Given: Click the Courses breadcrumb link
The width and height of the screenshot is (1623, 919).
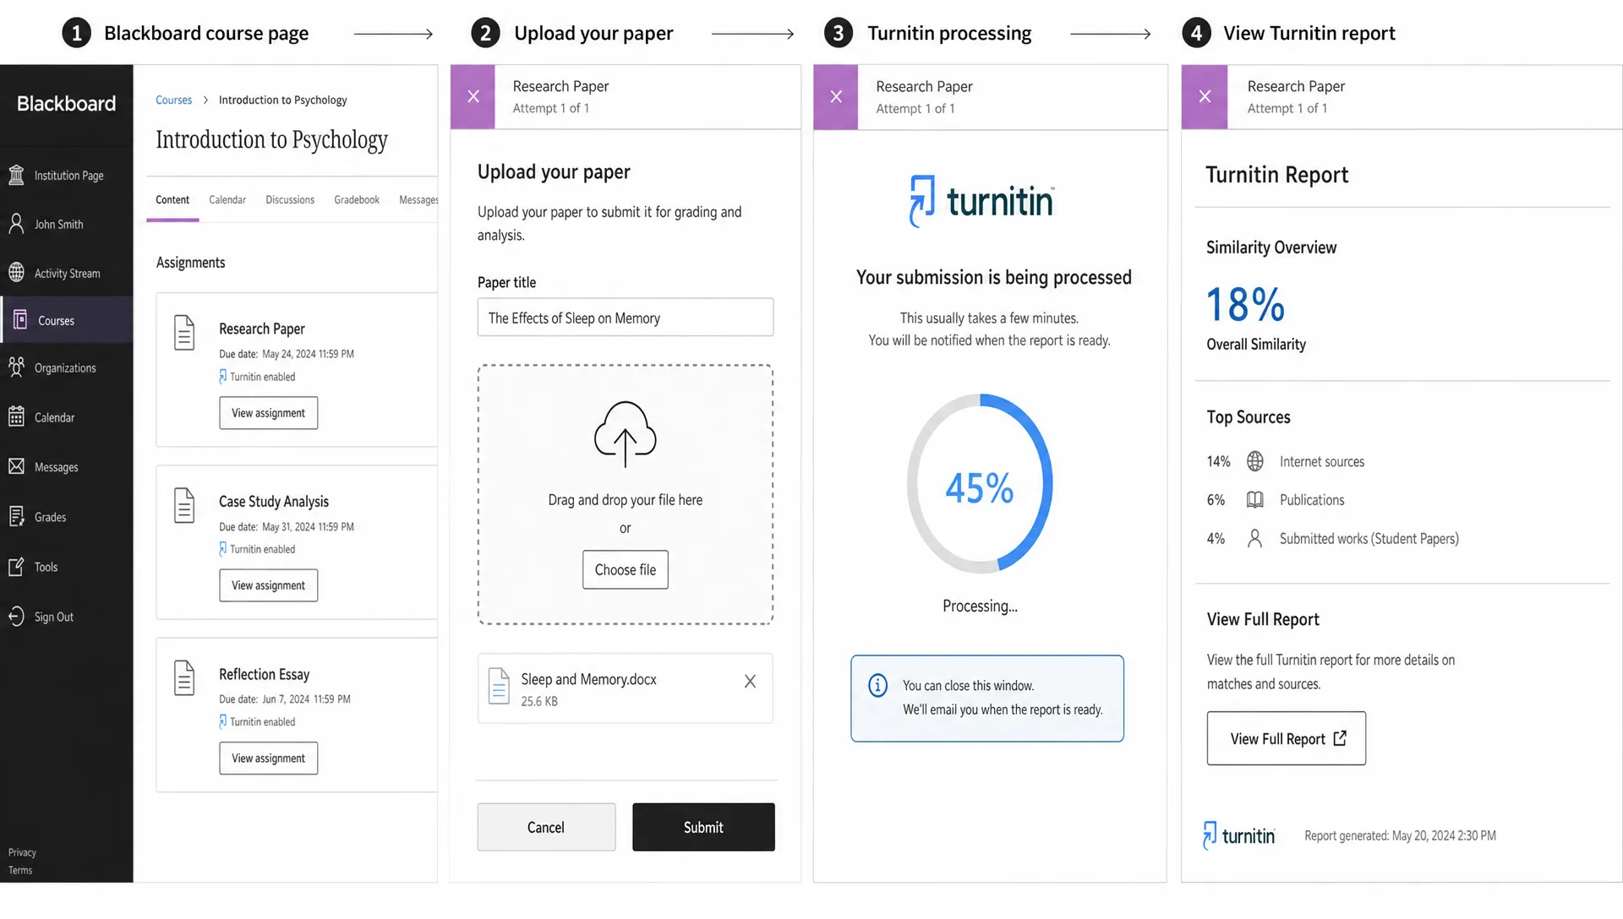Looking at the screenshot, I should point(174,100).
